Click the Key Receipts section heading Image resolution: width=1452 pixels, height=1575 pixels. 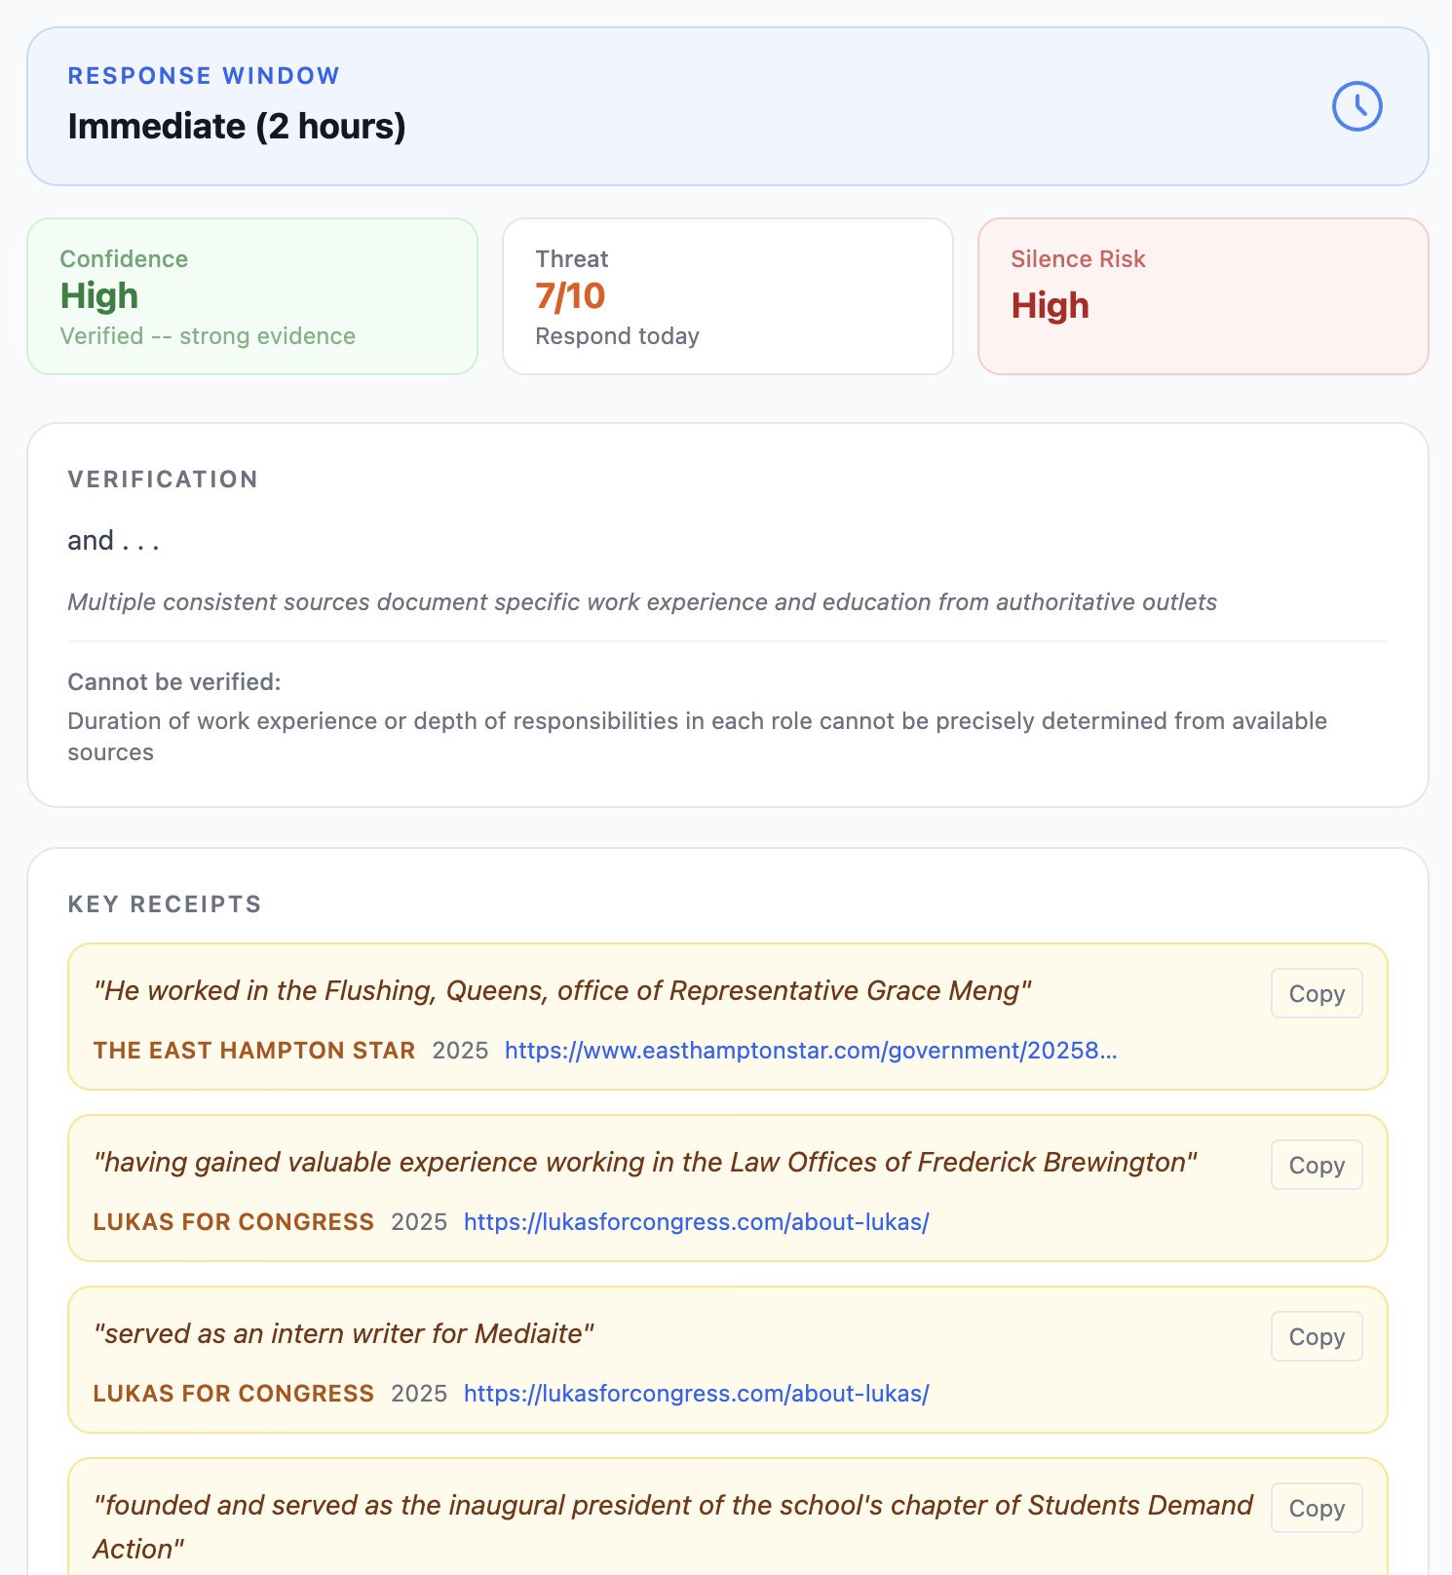[x=165, y=904]
